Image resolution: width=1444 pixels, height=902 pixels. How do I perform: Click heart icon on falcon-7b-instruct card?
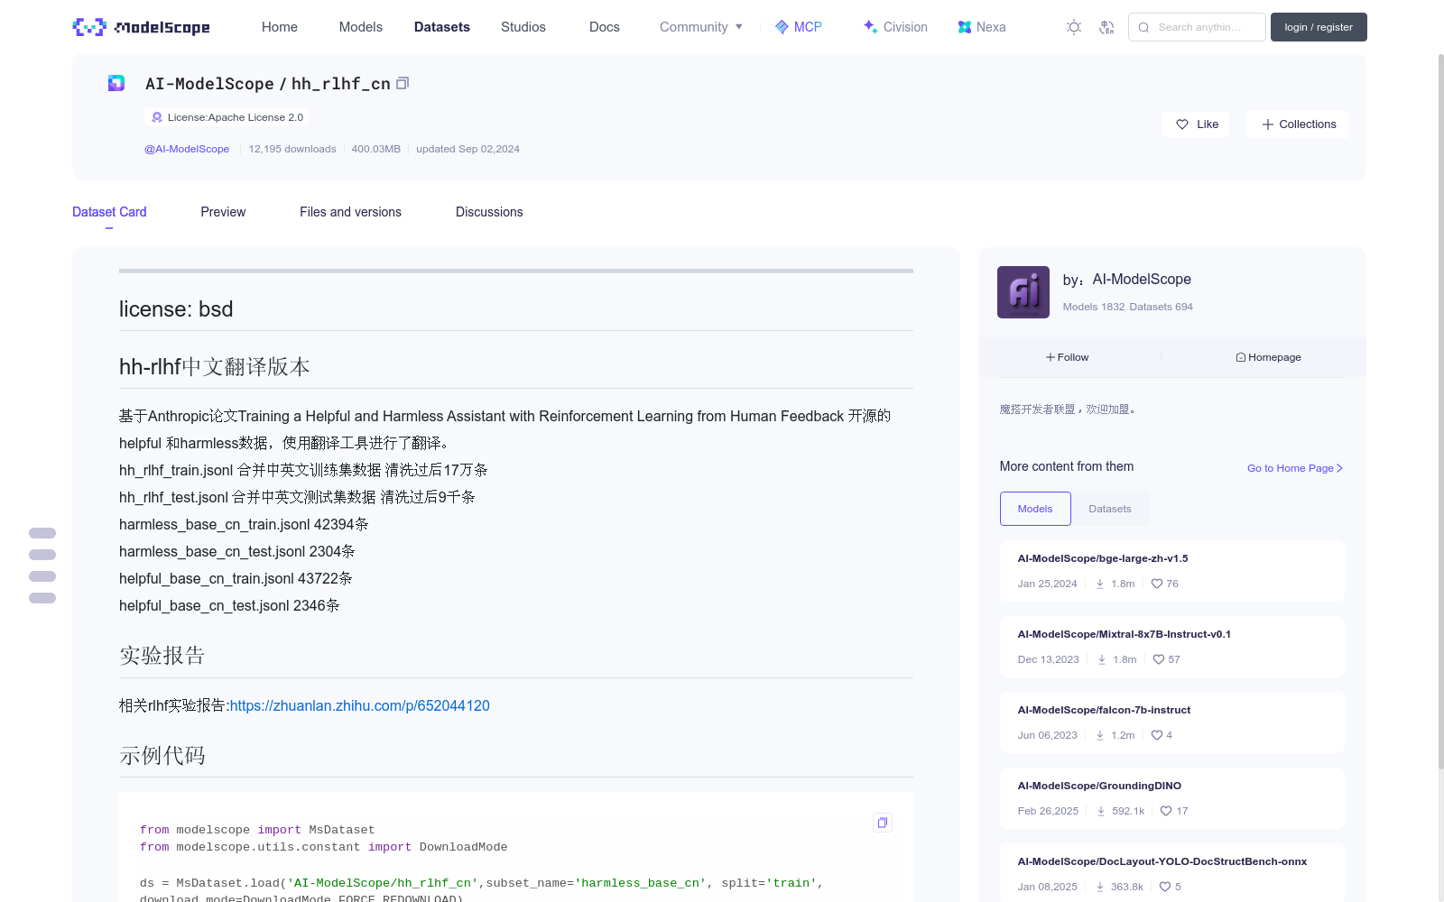pos(1157,735)
